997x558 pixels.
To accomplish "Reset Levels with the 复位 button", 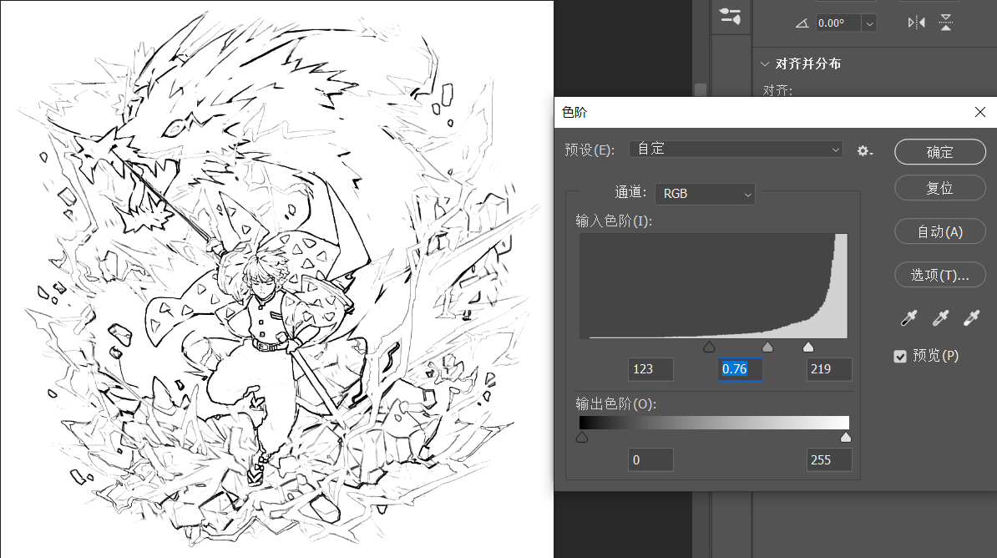I will click(939, 188).
